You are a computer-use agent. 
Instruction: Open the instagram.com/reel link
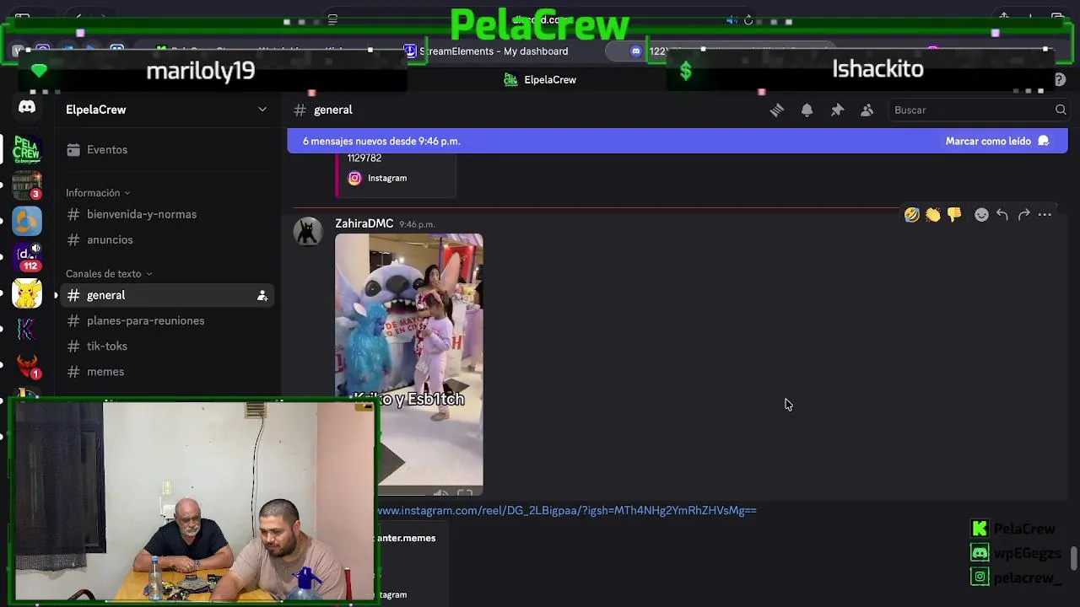567,510
